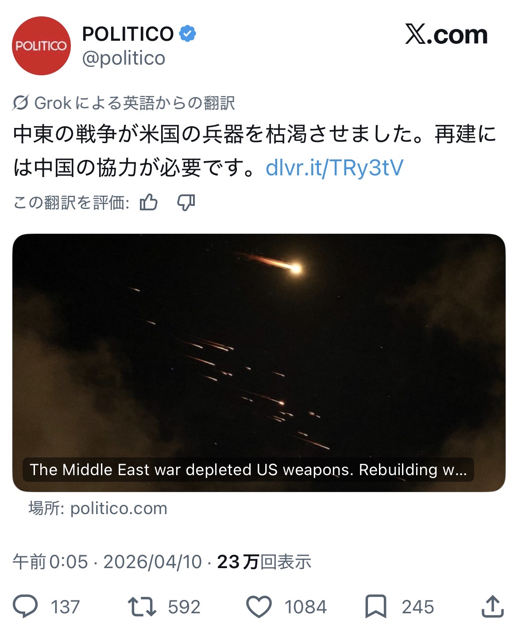This screenshot has width=518, height=631.
Task: Share the tweet with the upload icon
Action: [492, 606]
